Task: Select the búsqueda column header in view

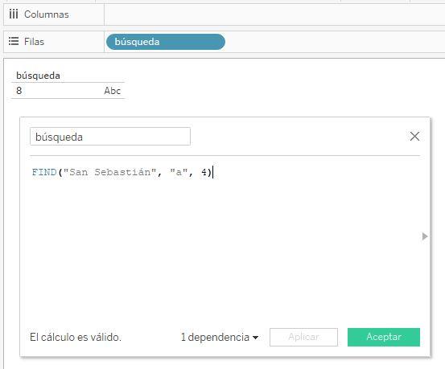Action: (x=38, y=76)
